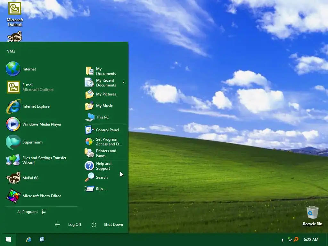Viewport: 328px width, 246px height.
Task: Select Printers and Faxes text label
Action: (106, 153)
